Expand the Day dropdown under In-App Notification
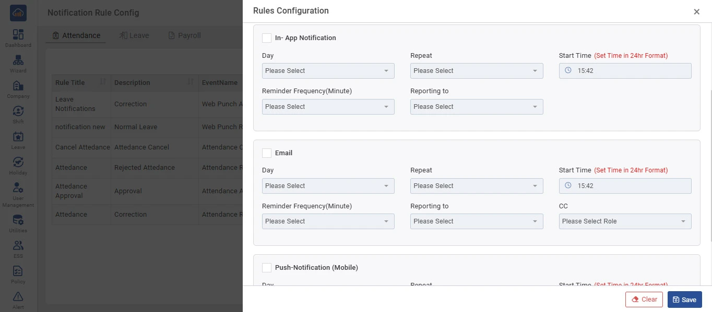The image size is (712, 312). [x=328, y=71]
